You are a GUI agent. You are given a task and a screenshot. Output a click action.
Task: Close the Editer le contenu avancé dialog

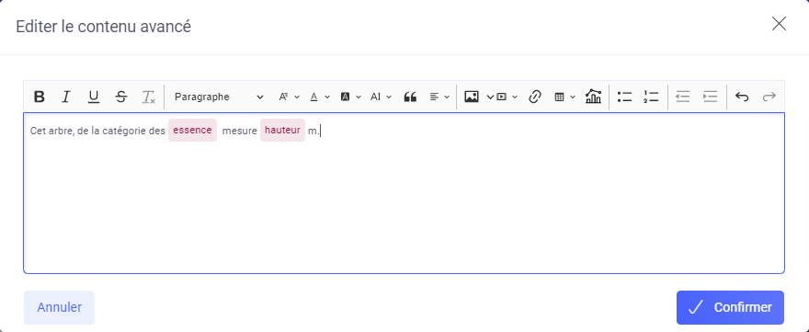tap(779, 24)
